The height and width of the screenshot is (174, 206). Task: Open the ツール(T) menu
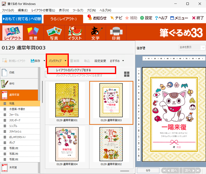coord(78,10)
